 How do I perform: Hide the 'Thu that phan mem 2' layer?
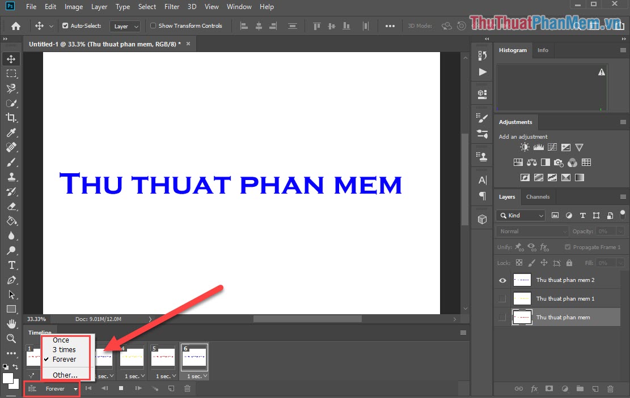501,280
